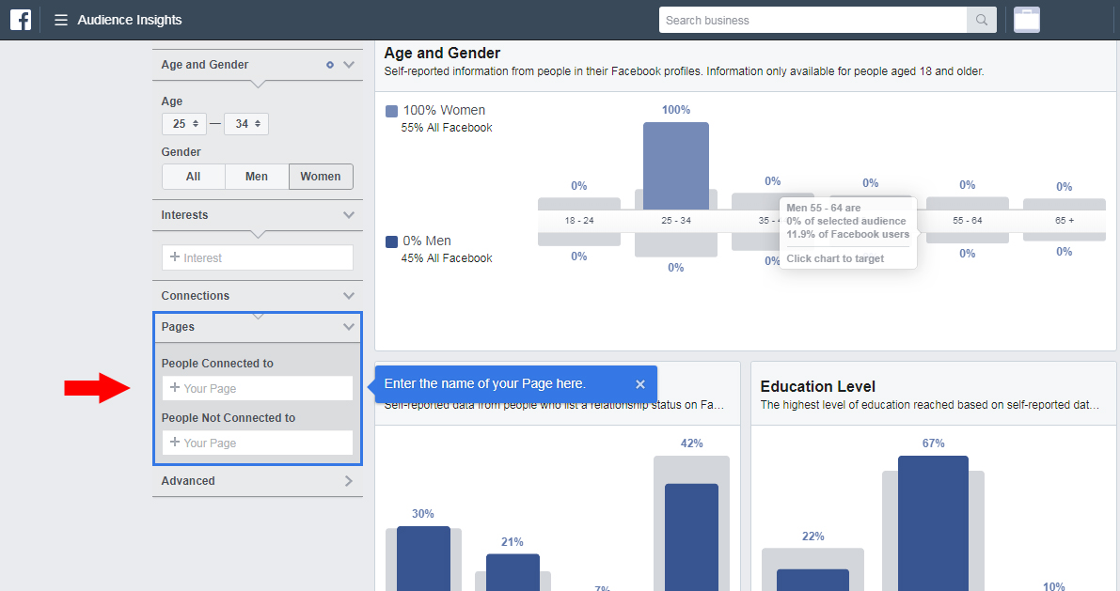Viewport: 1120px width, 591px height.
Task: Open the hamburger menu icon
Action: [61, 20]
